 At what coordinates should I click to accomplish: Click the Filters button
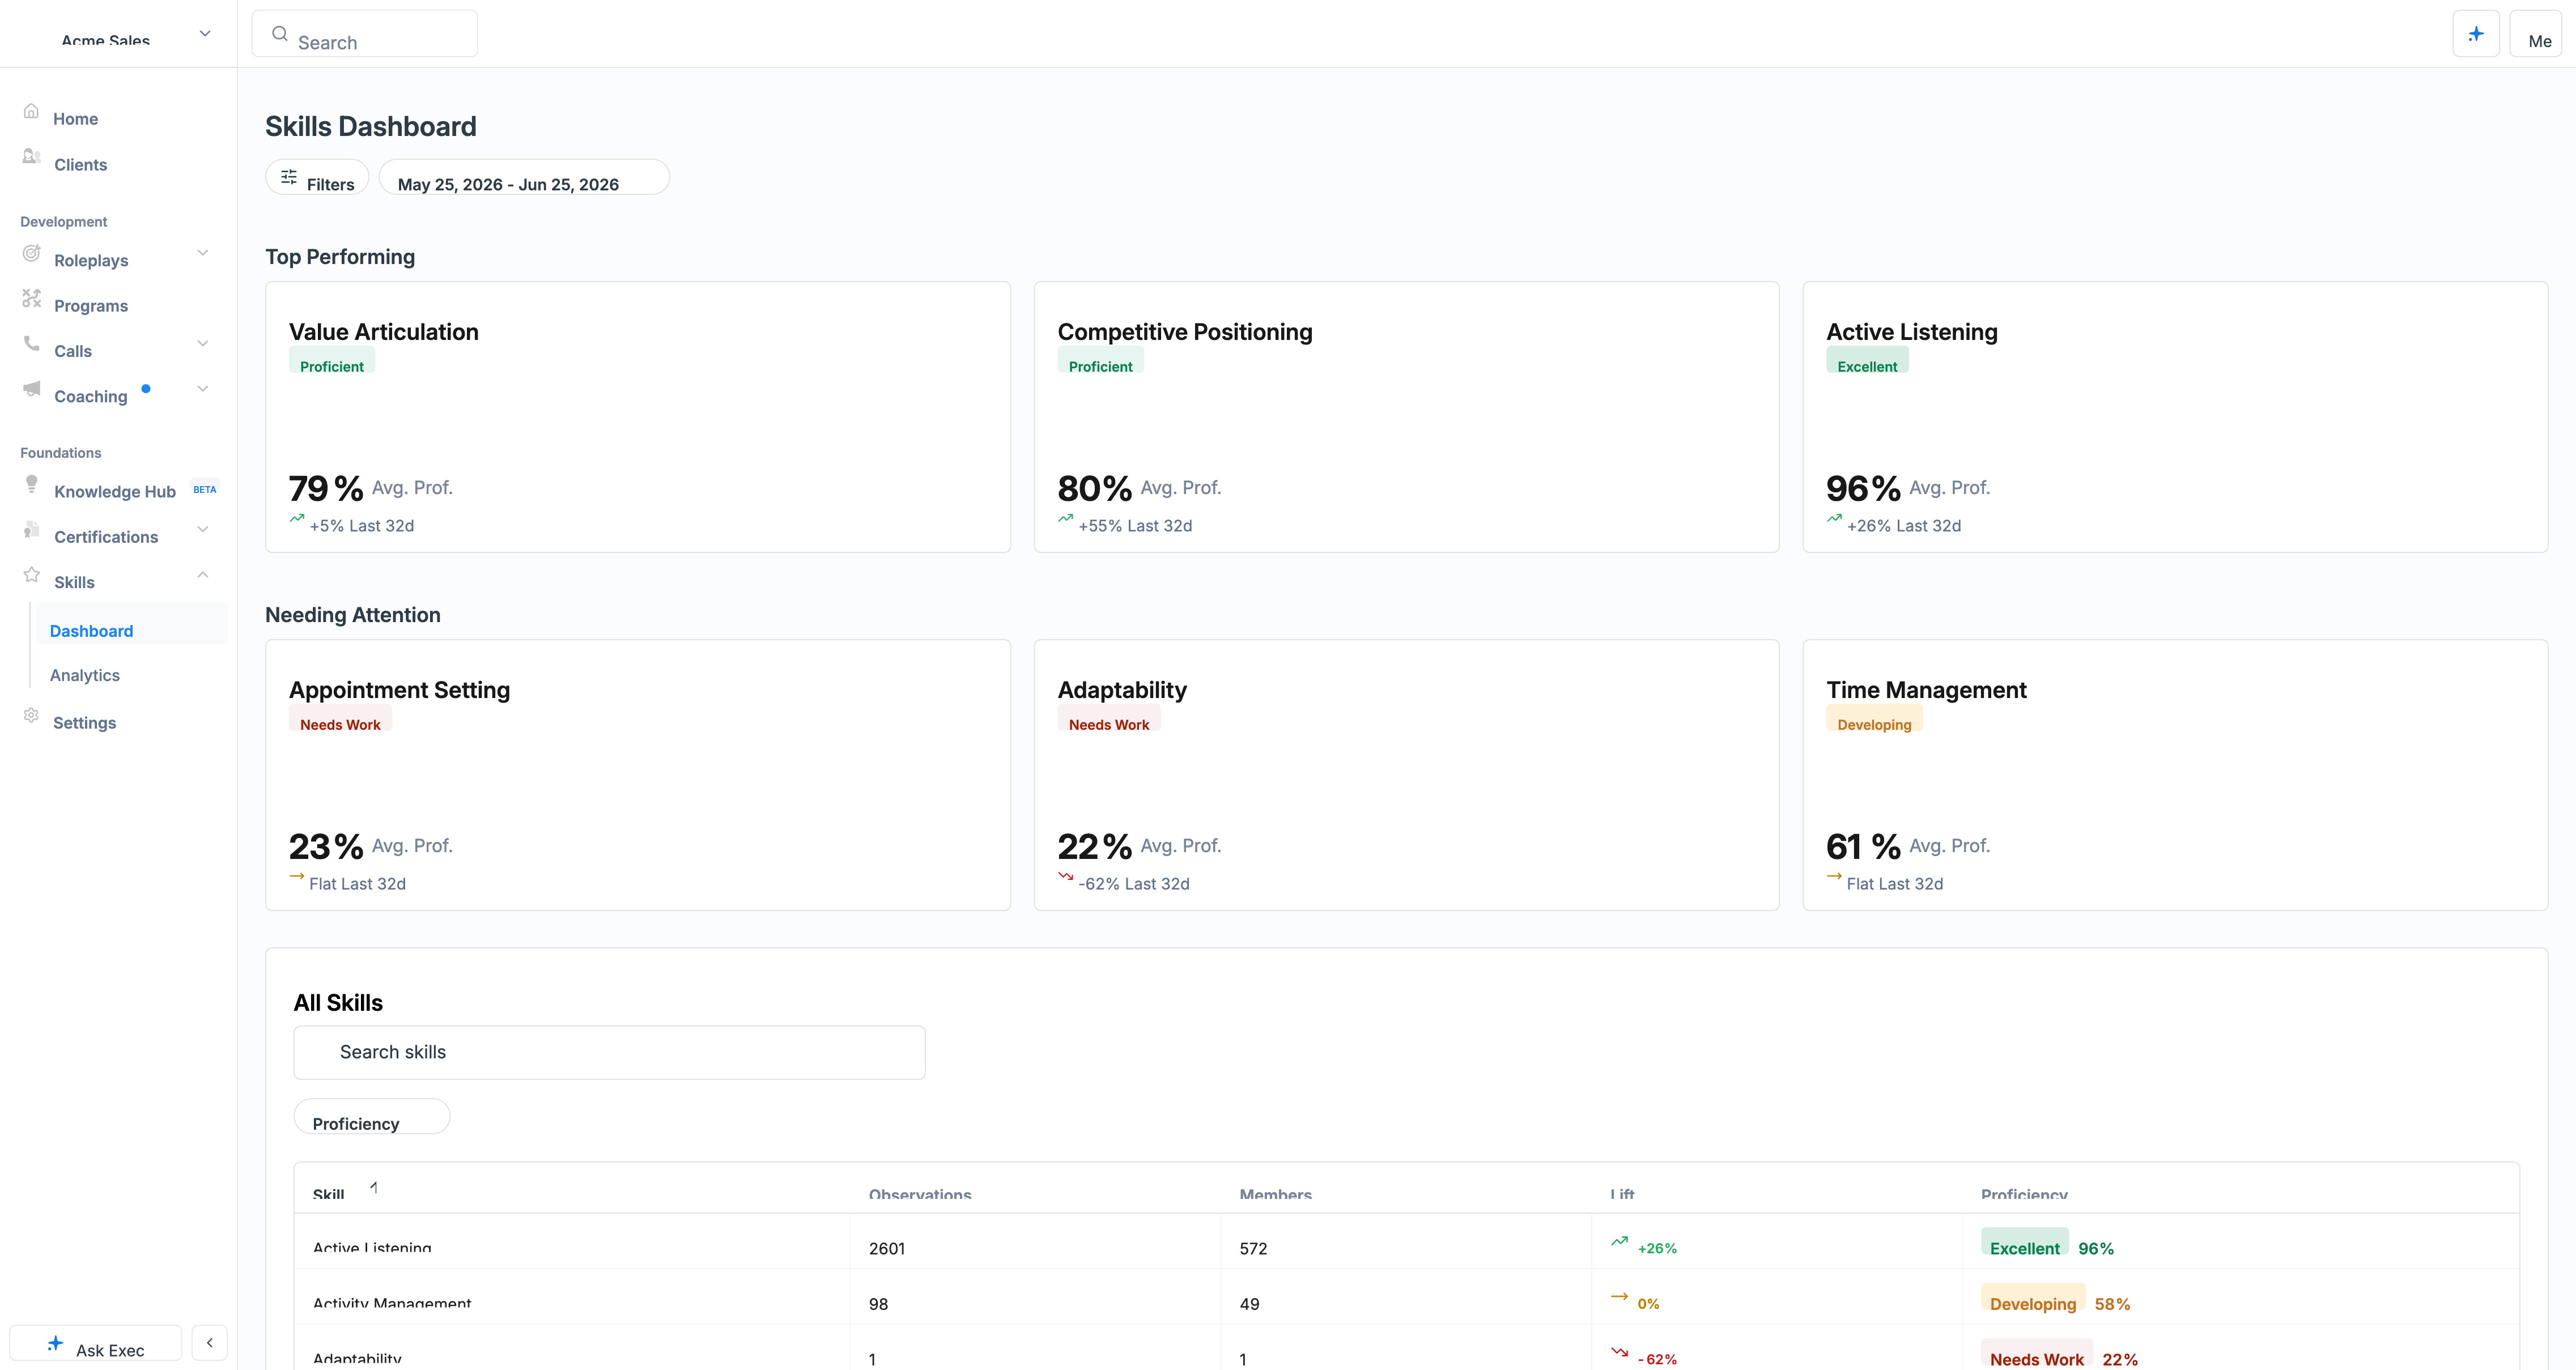pos(317,177)
